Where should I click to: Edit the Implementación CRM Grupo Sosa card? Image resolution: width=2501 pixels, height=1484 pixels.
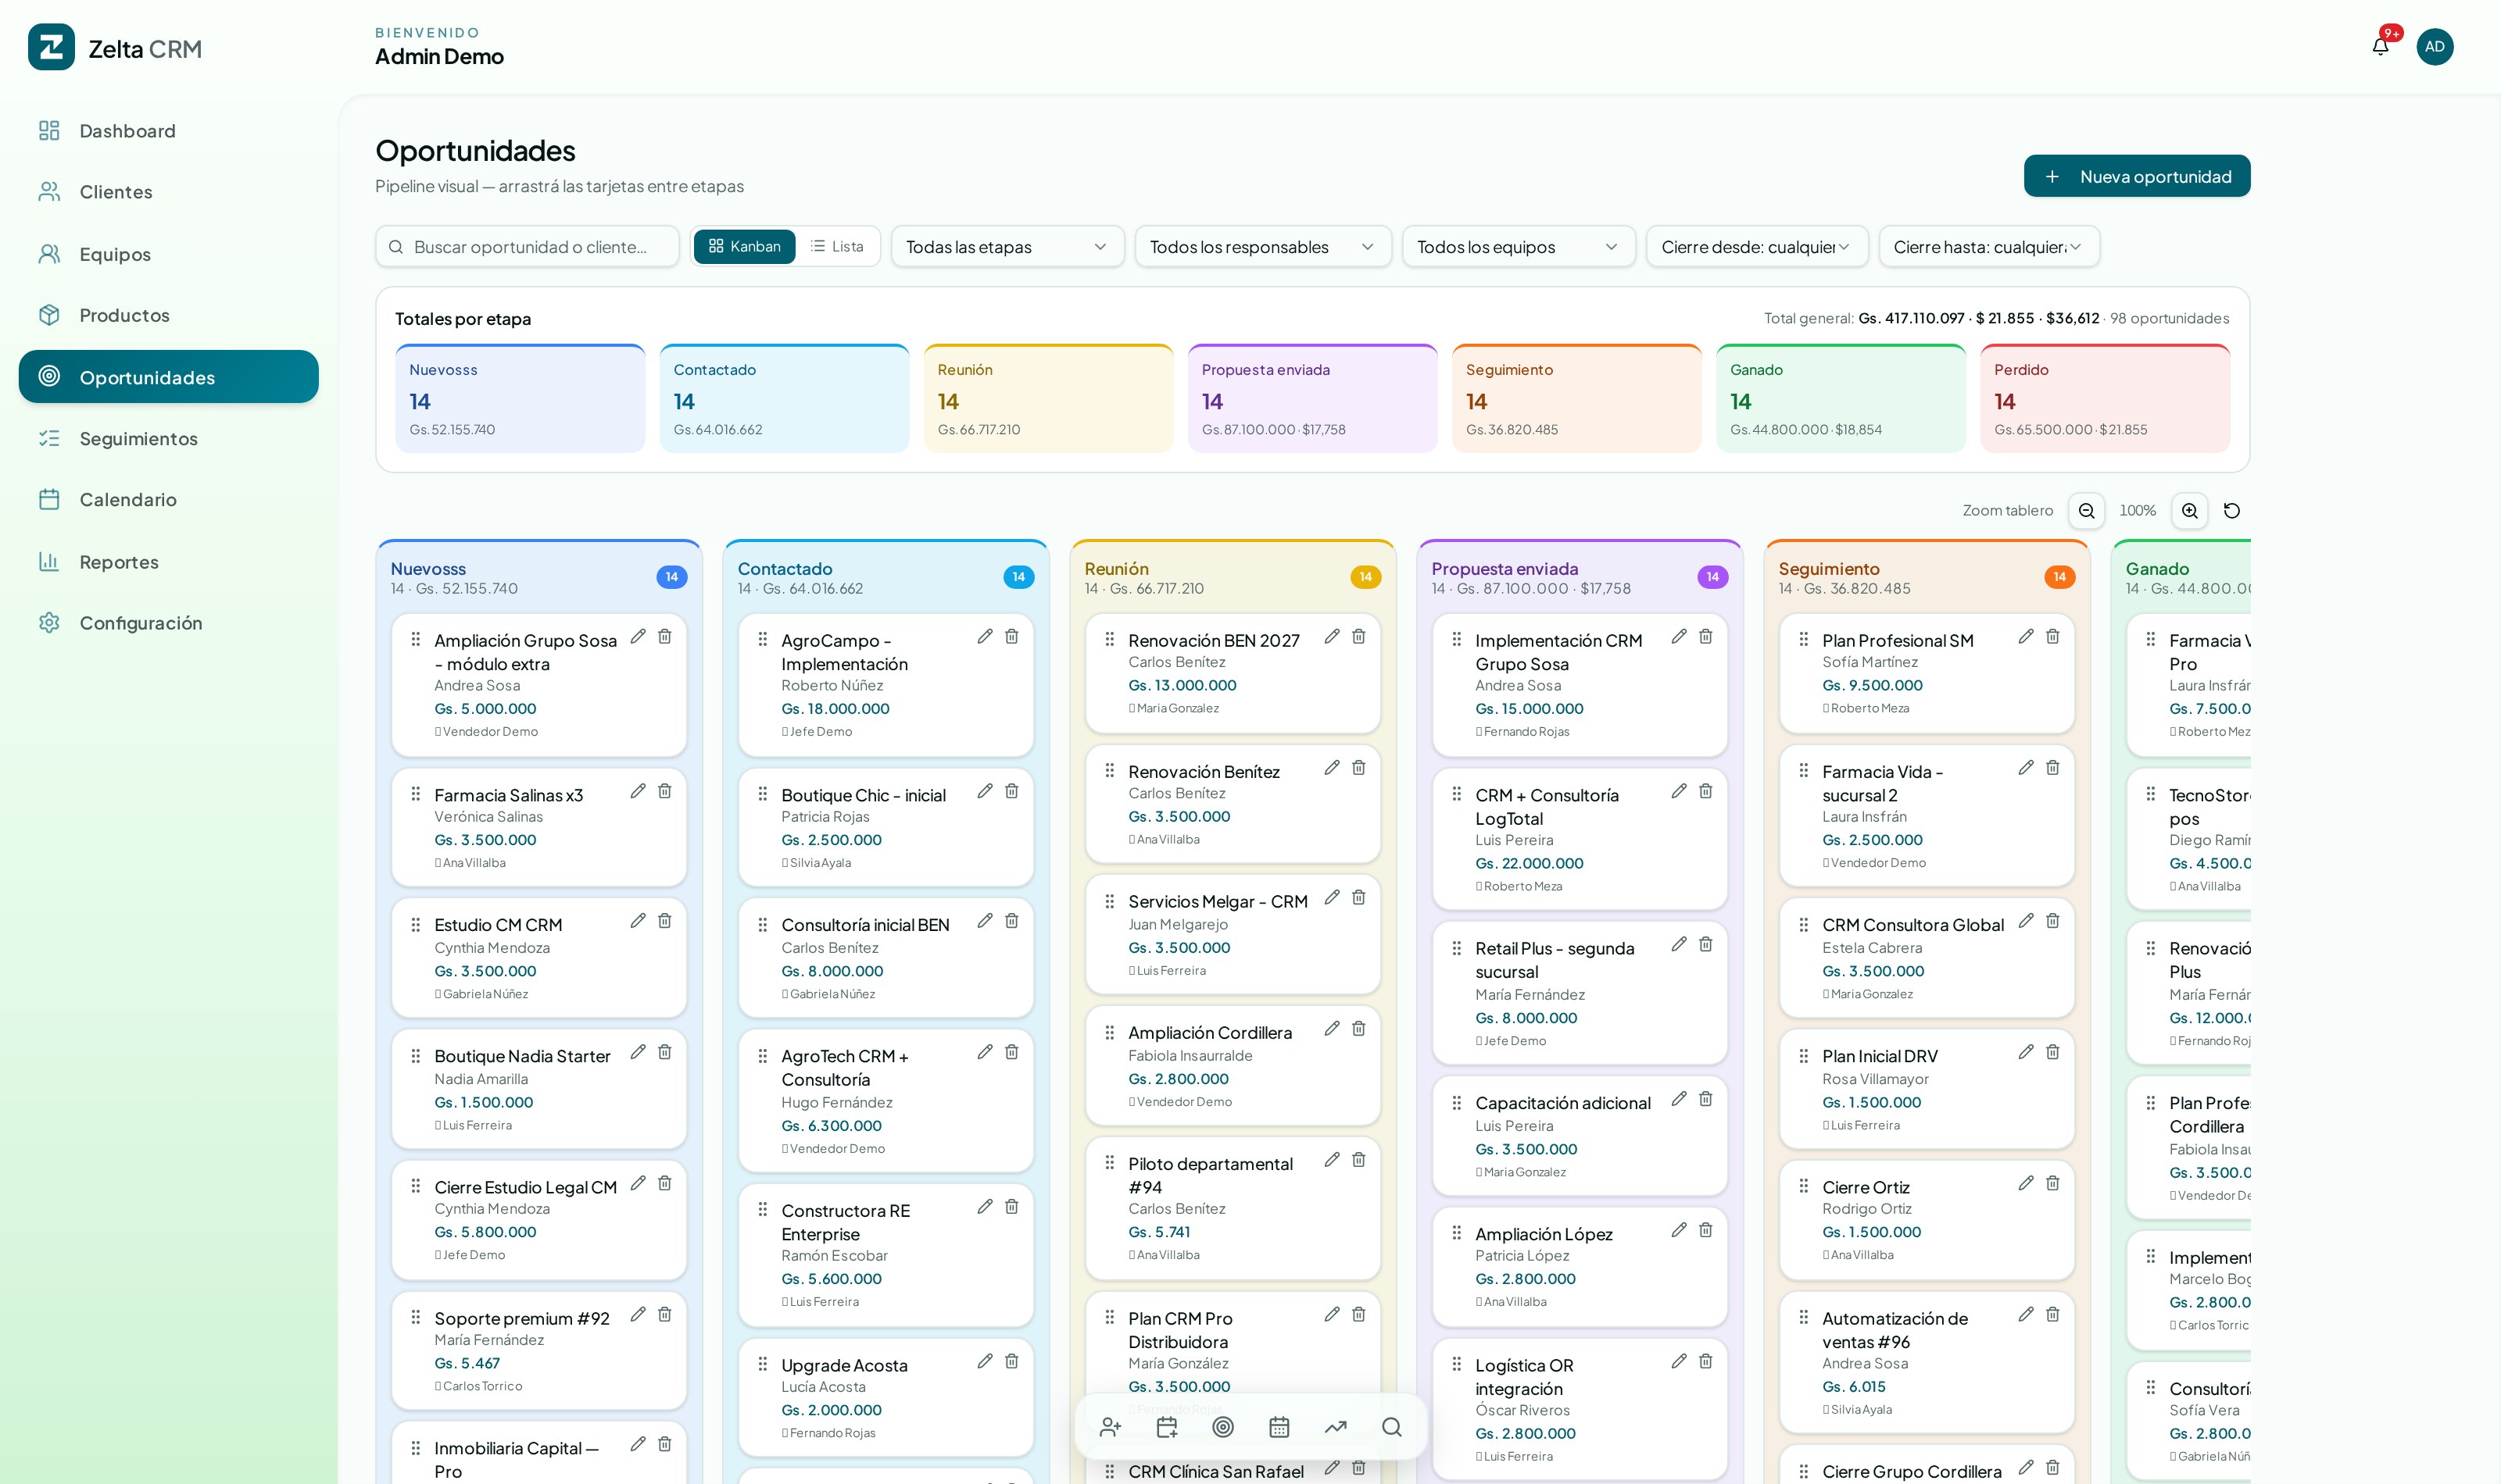1679,637
